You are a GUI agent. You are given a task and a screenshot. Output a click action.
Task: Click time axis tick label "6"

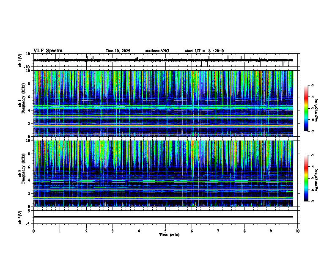click(192, 231)
